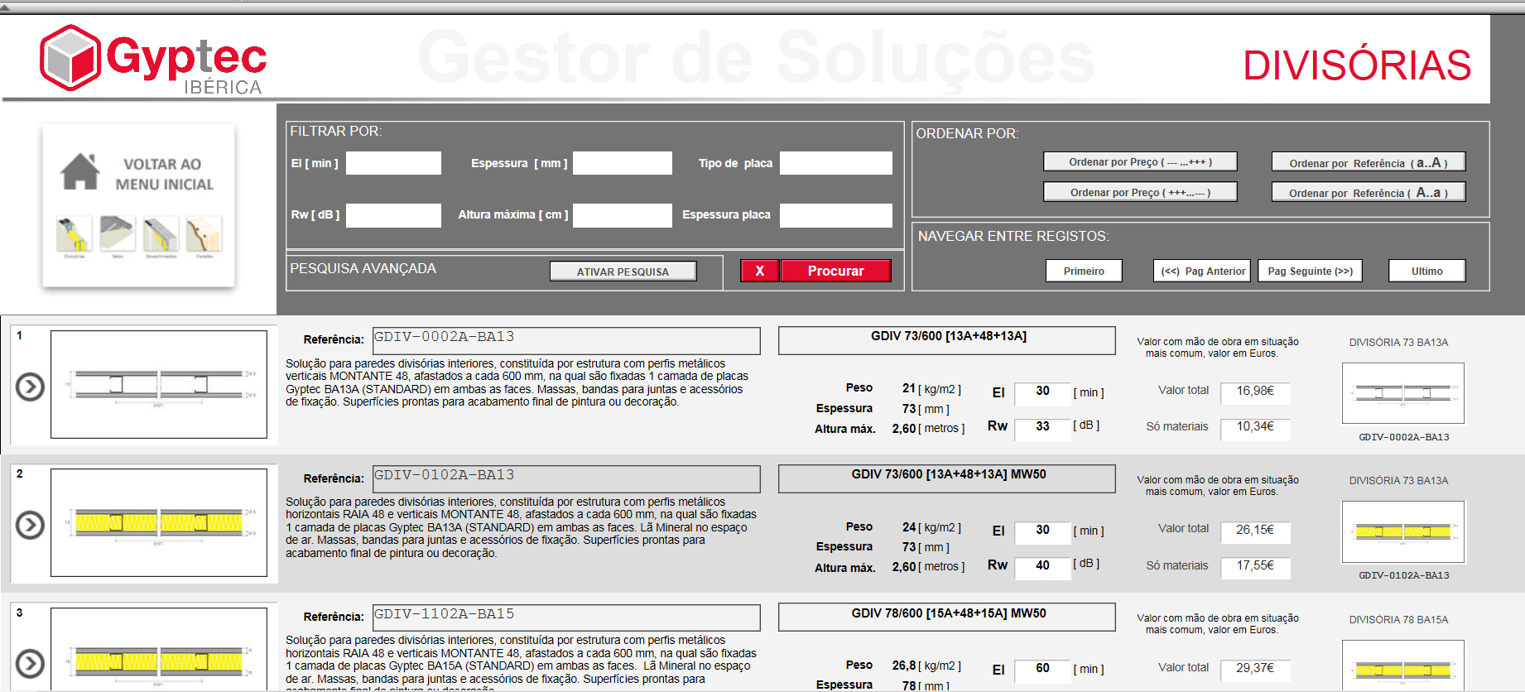The width and height of the screenshot is (1525, 692).
Task: Select title box GDIV 73/600 [13A+48+13A] MW50
Action: click(x=947, y=478)
